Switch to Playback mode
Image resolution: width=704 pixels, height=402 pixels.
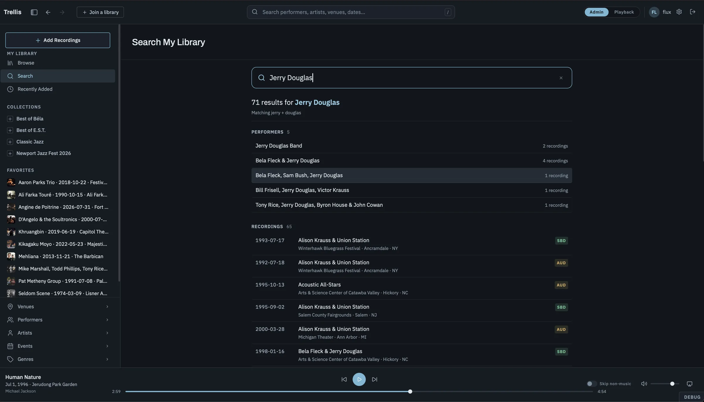(624, 12)
